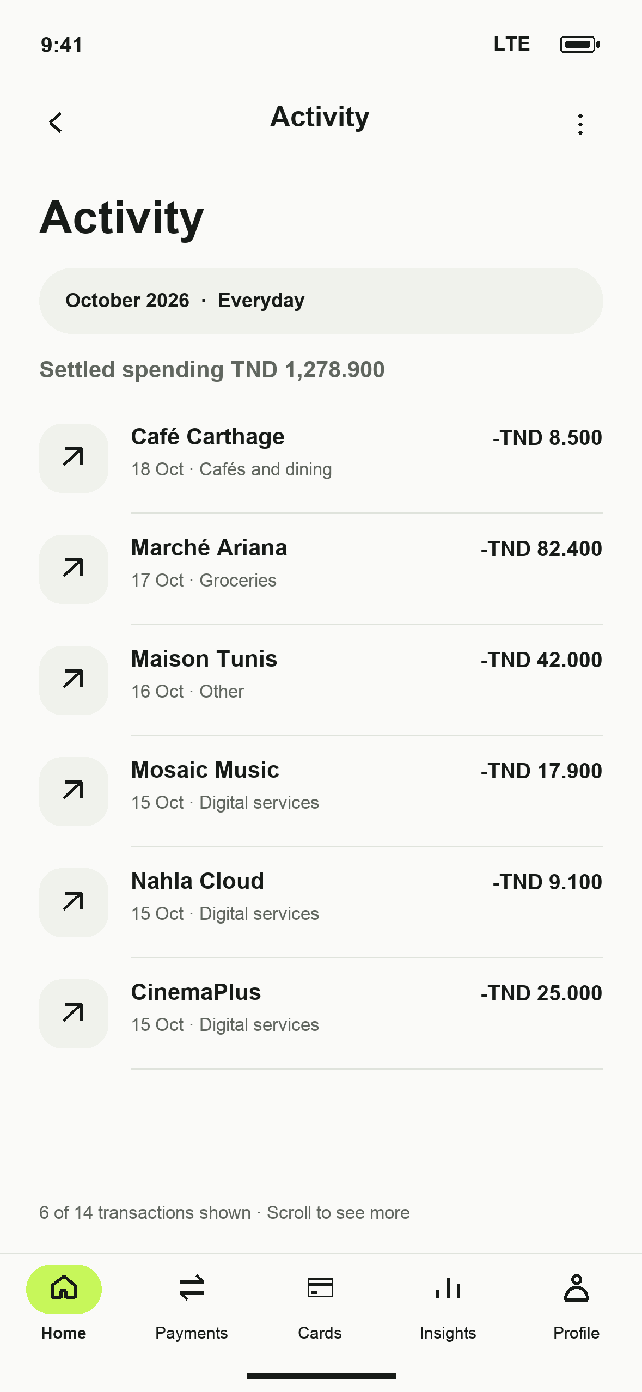Tap the Café Carthage outgoing arrow icon
The width and height of the screenshot is (642, 1392).
click(x=74, y=458)
